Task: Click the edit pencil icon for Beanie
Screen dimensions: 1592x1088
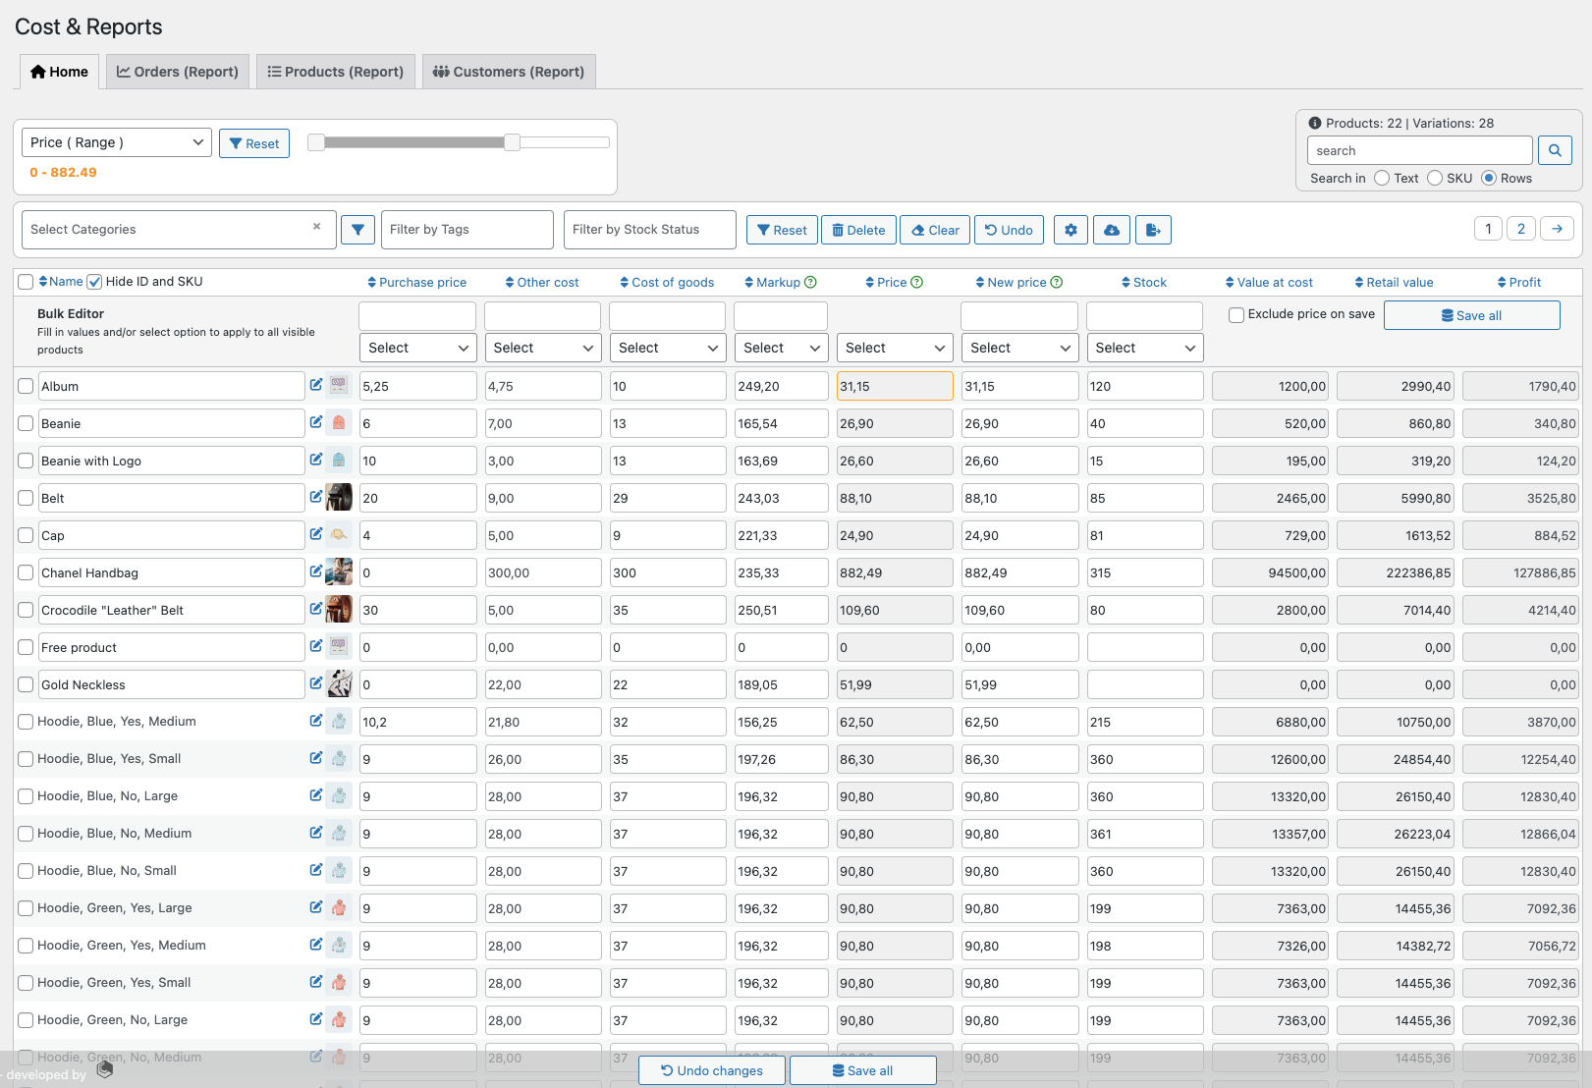Action: coord(316,421)
